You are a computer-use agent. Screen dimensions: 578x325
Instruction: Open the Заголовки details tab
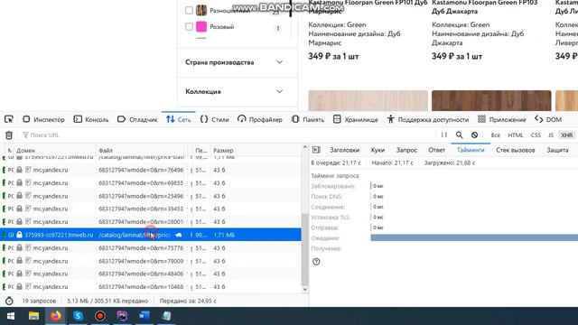[x=344, y=150]
